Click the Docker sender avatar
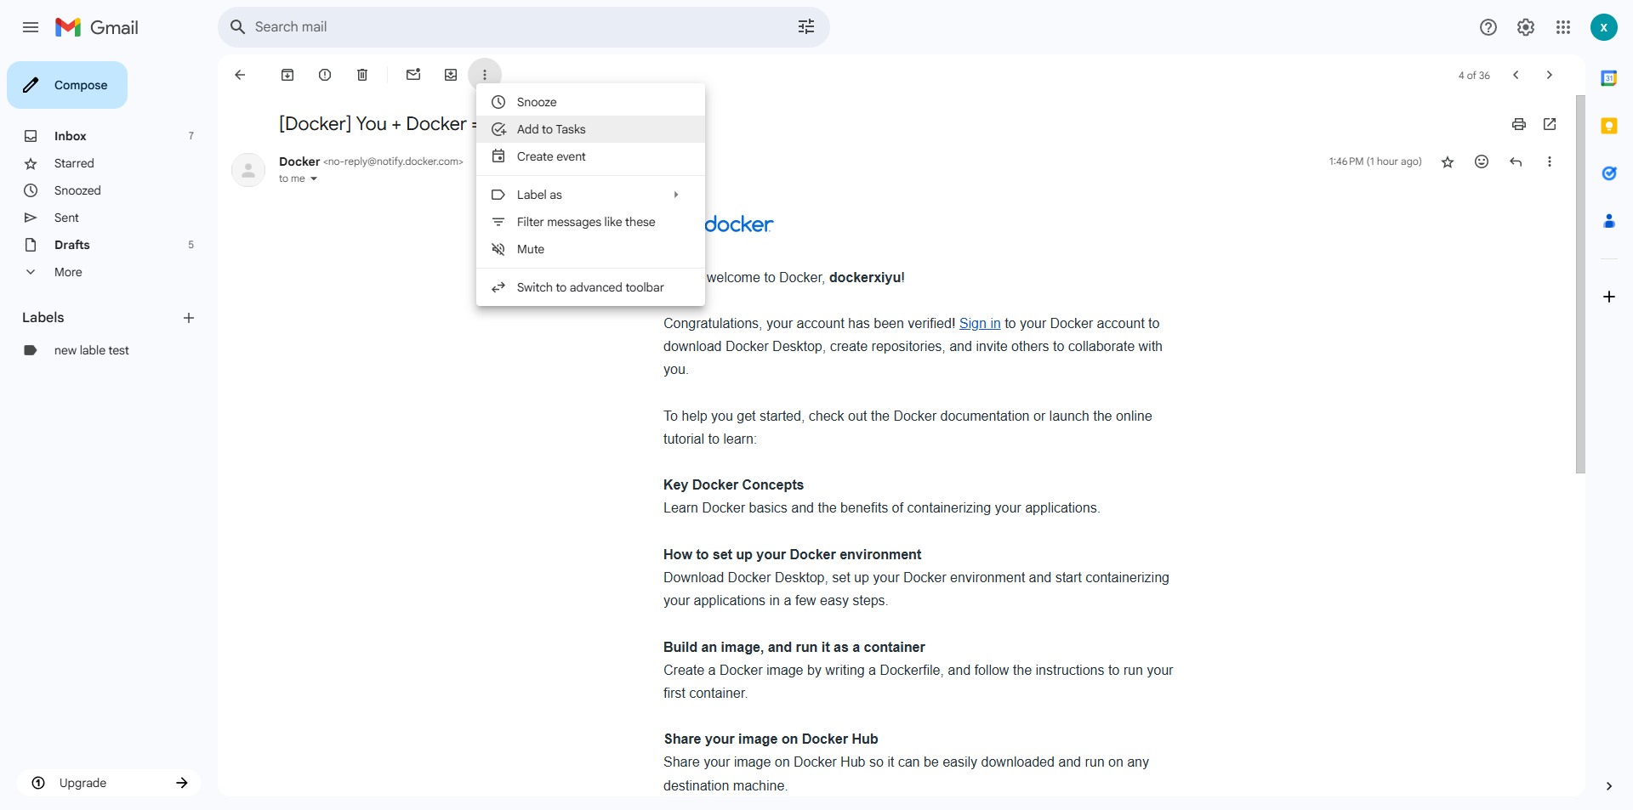The width and height of the screenshot is (1633, 810). 248,170
